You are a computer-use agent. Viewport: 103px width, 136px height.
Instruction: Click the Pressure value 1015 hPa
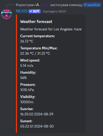[x=27, y=90]
